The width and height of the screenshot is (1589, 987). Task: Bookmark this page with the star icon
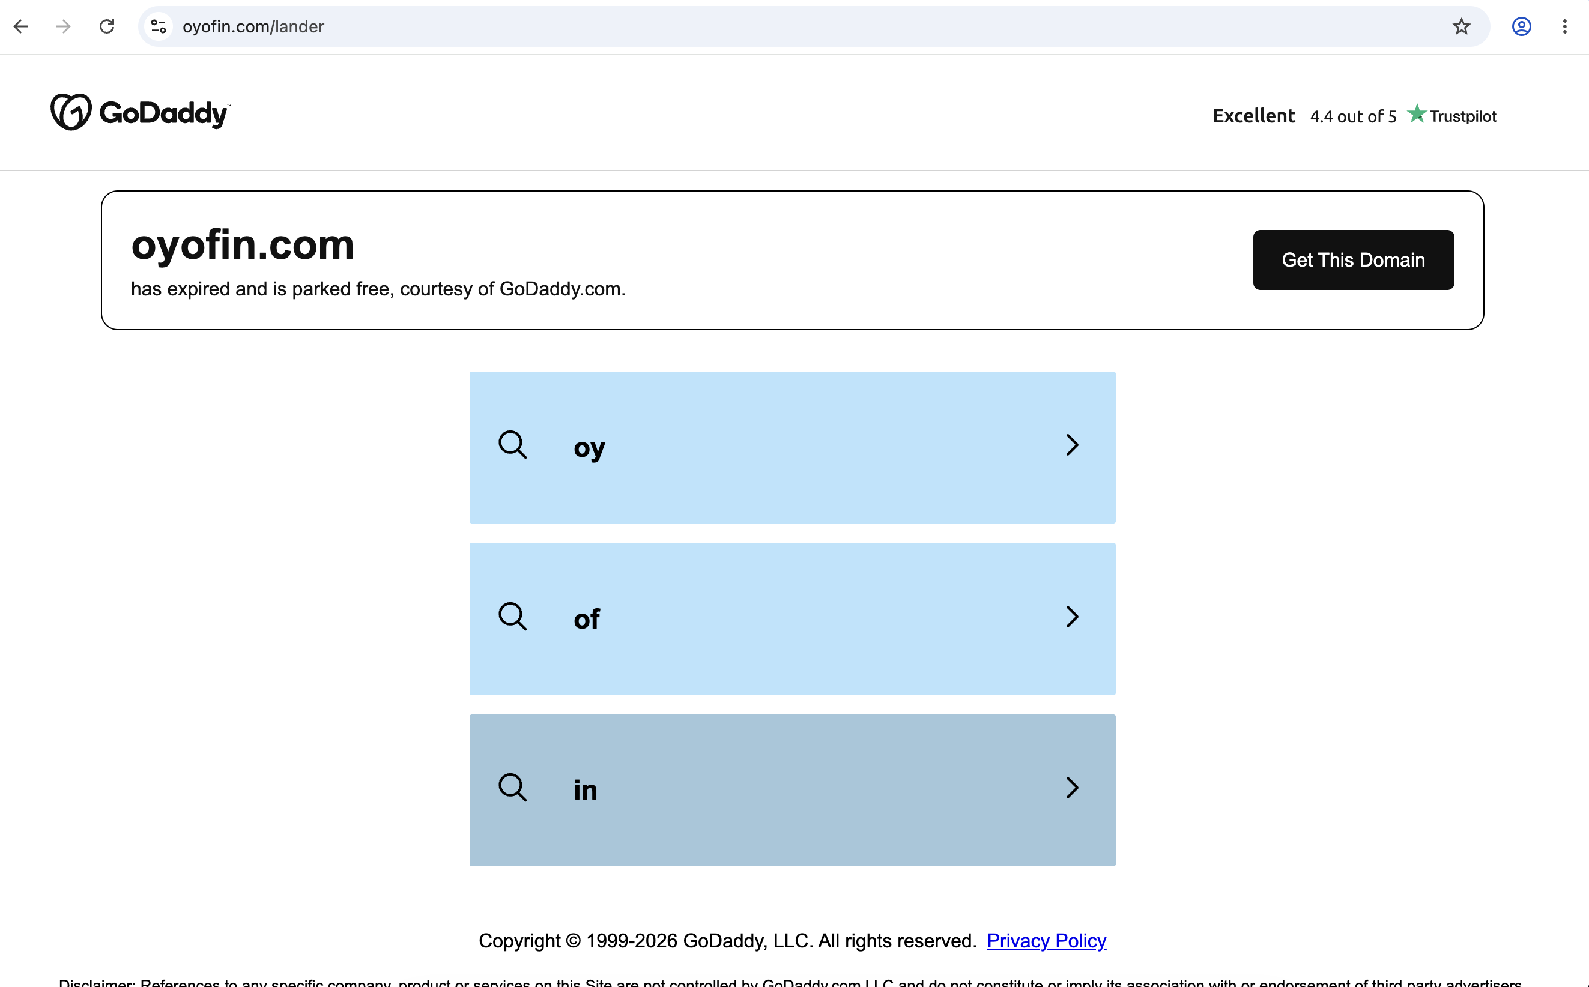coord(1461,26)
